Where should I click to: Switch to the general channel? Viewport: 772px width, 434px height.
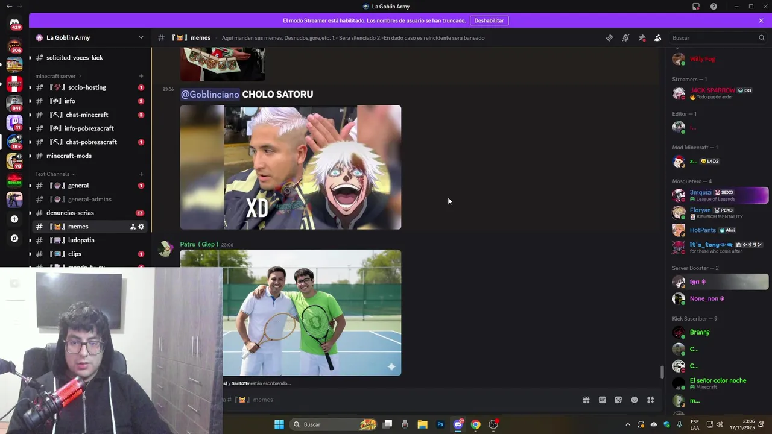[89, 186]
